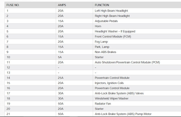Click the AMPS column header
The height and width of the screenshot is (117, 181).
62,5
